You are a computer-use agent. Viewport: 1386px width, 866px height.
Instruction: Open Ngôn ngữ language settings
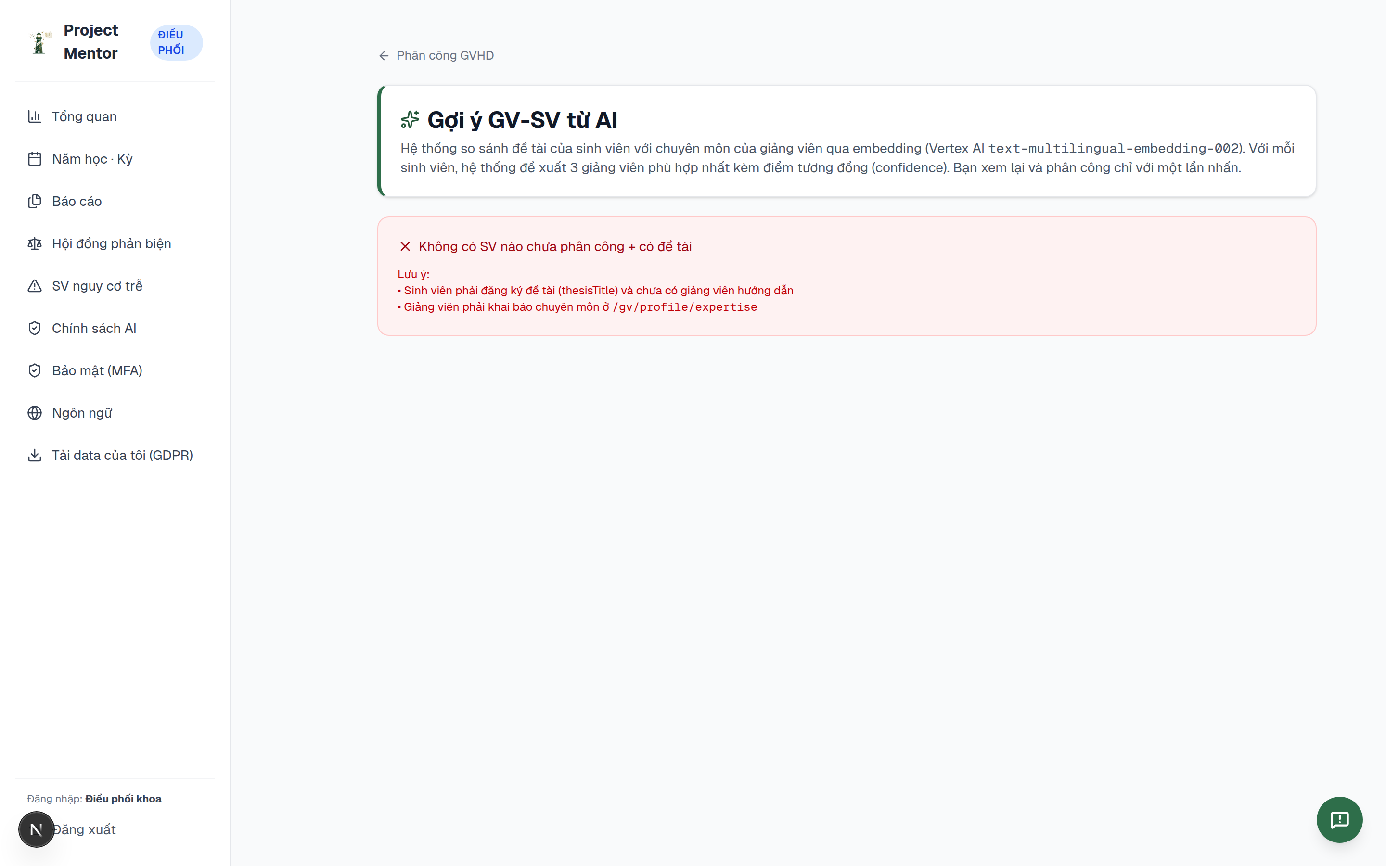115,413
